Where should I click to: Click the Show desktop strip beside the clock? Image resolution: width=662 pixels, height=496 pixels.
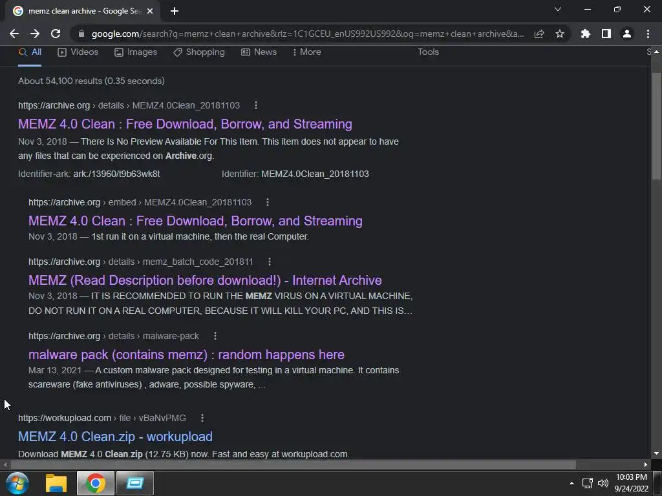(x=657, y=483)
